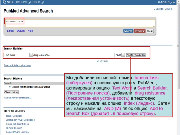Viewport: 180px width, 135px height.
Task: Click the textarea resize grip
Action: (x=154, y=26)
